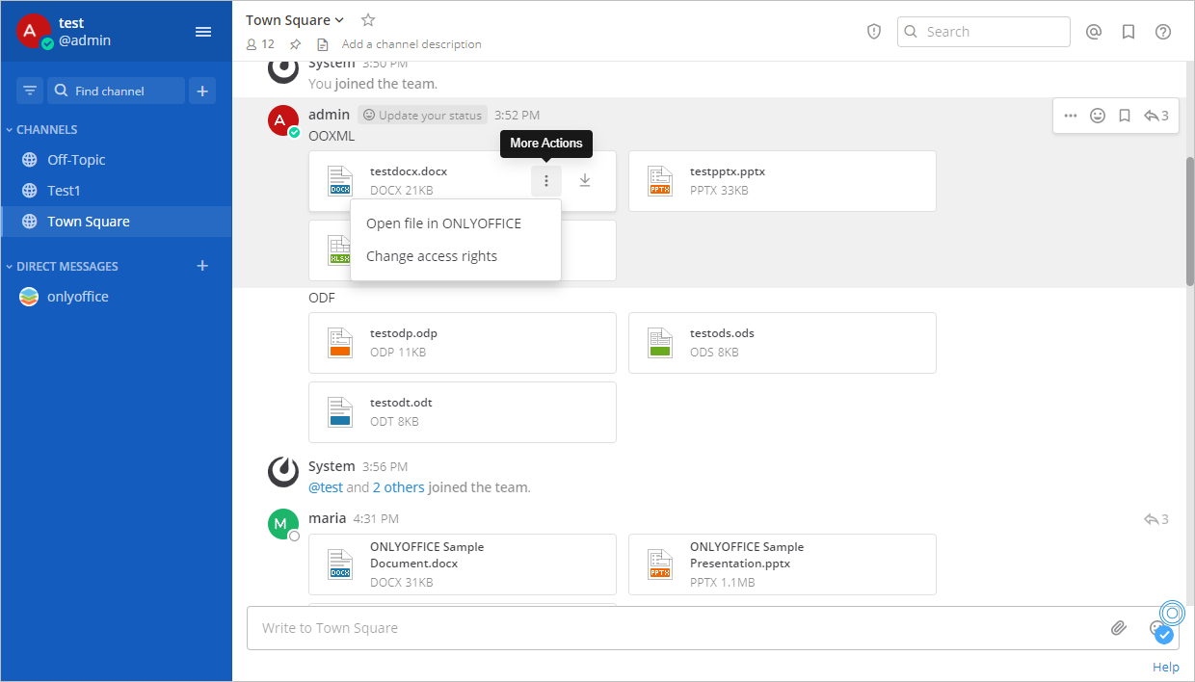Select Open file in ONLYOFFICE
Viewport: 1195px width, 682px height.
(443, 223)
